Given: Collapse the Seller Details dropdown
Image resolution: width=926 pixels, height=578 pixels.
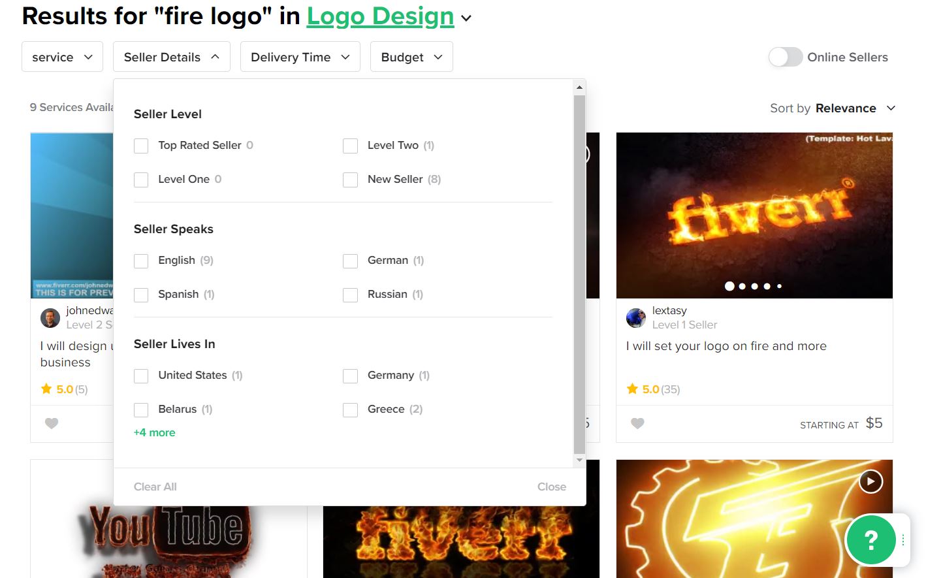Looking at the screenshot, I should 171,57.
